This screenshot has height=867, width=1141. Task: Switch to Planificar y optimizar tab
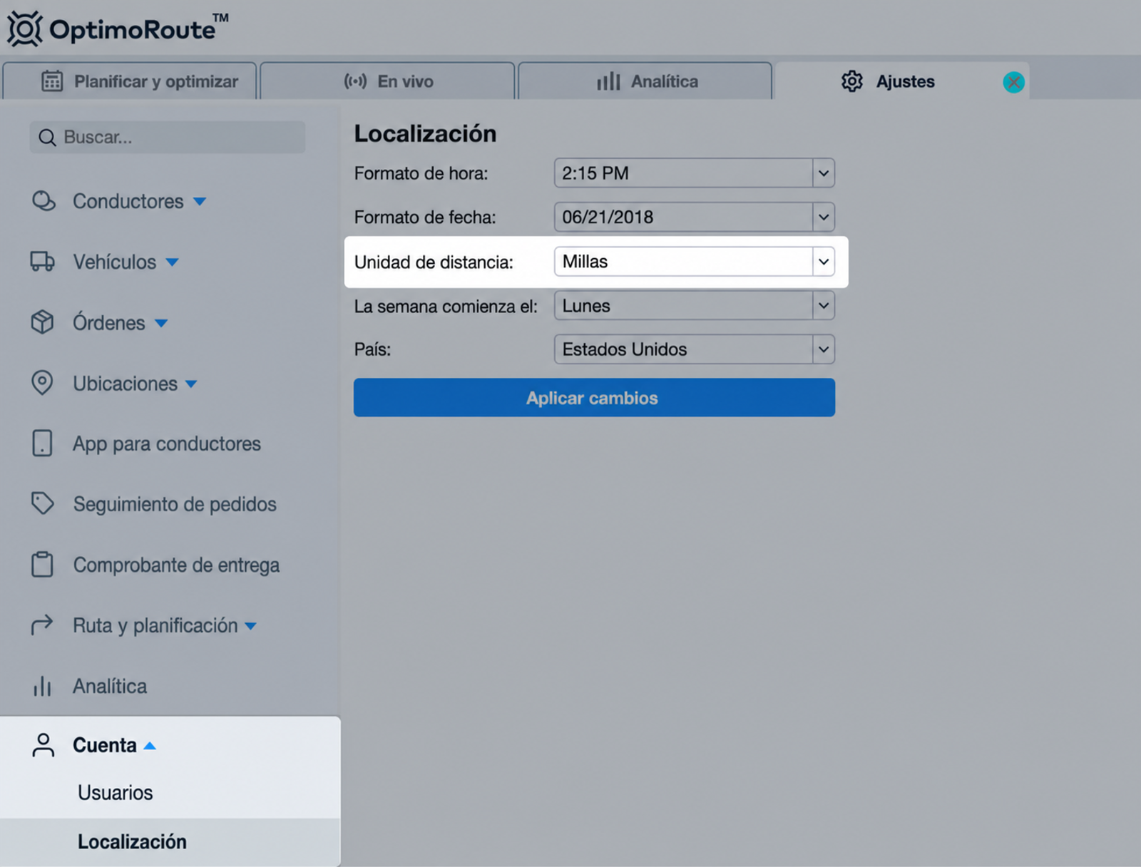(129, 81)
